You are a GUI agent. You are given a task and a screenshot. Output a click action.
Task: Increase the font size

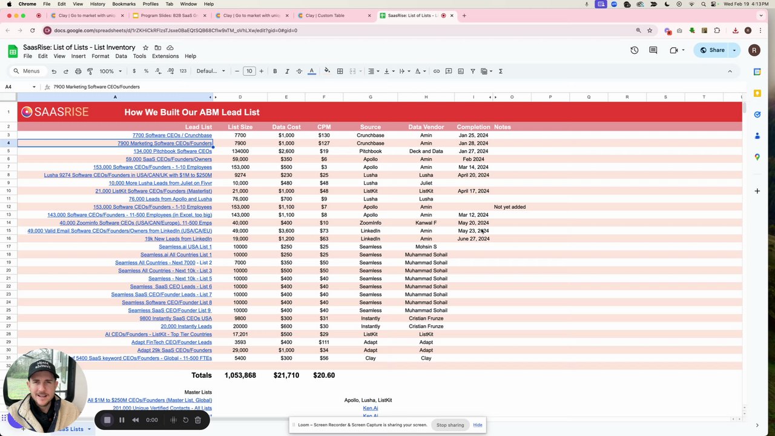[262, 71]
